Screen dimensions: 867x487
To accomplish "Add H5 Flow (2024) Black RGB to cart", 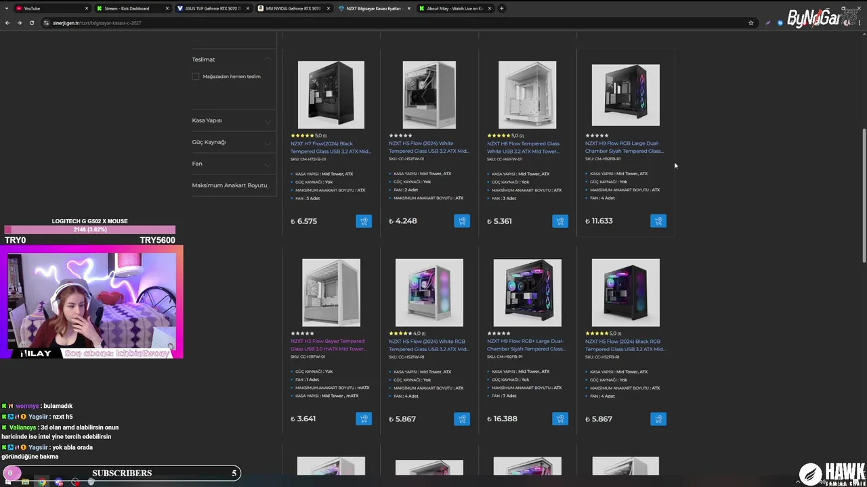I will [658, 419].
